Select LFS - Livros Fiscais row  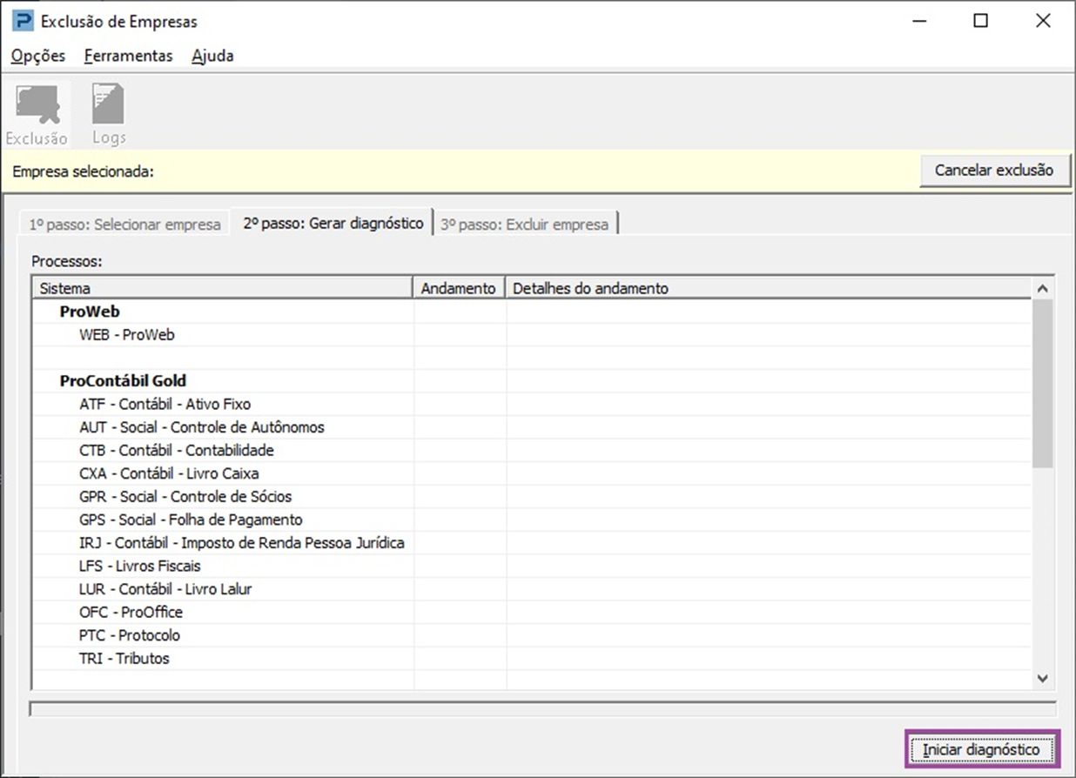pyautogui.click(x=532, y=566)
